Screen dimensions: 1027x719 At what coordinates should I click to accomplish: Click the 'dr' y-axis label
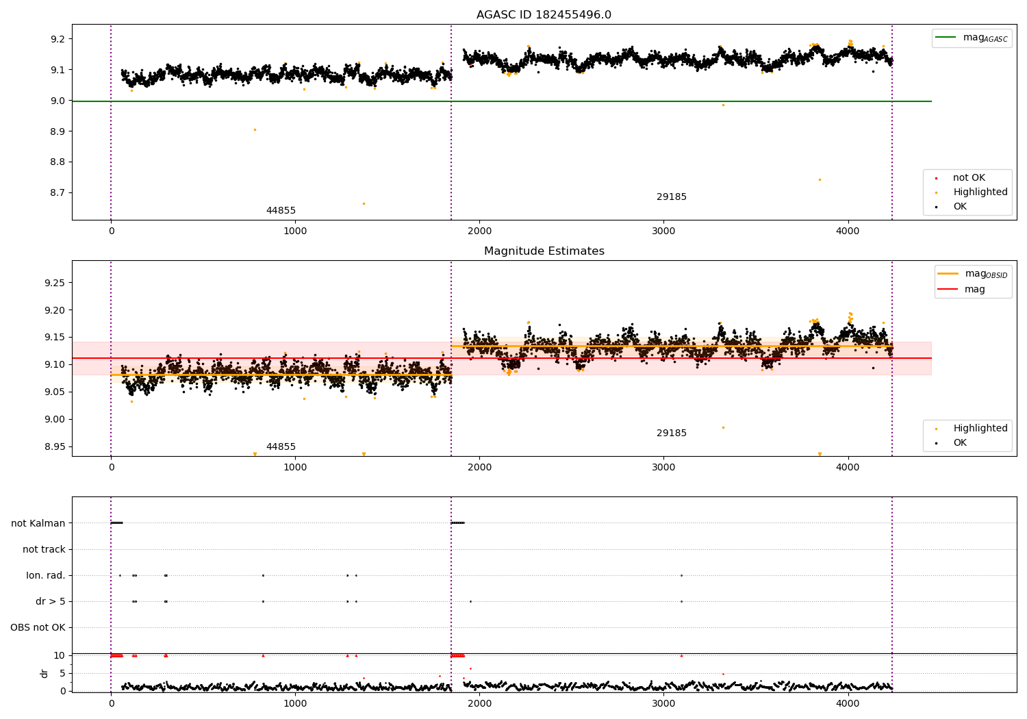[x=45, y=673]
